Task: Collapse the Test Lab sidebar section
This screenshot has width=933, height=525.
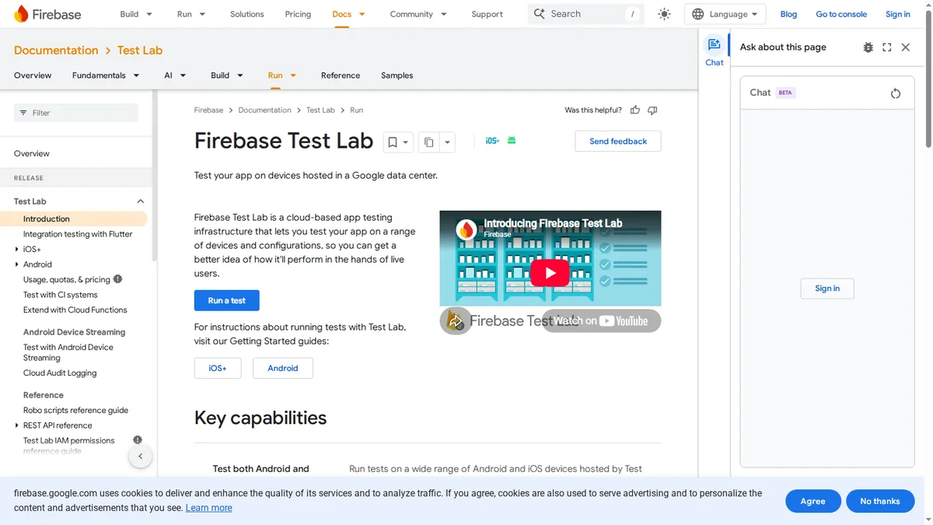Action: [140, 201]
